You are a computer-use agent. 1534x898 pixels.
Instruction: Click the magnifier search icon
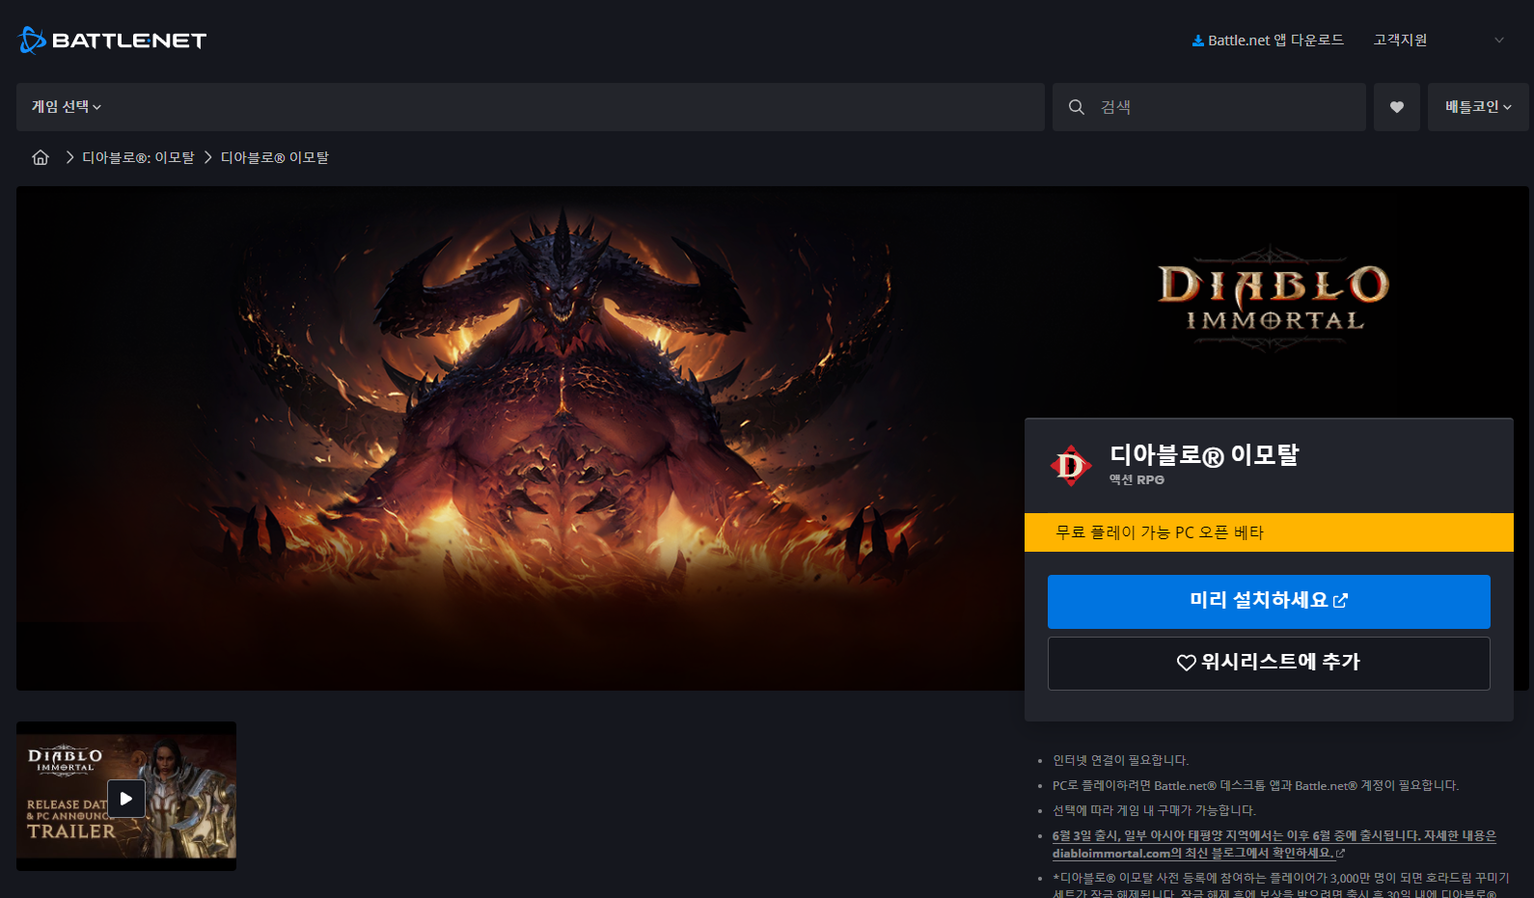1077,107
